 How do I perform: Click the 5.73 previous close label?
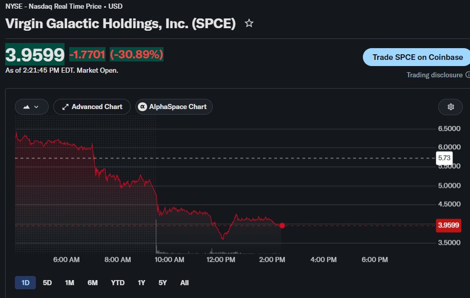click(x=444, y=158)
